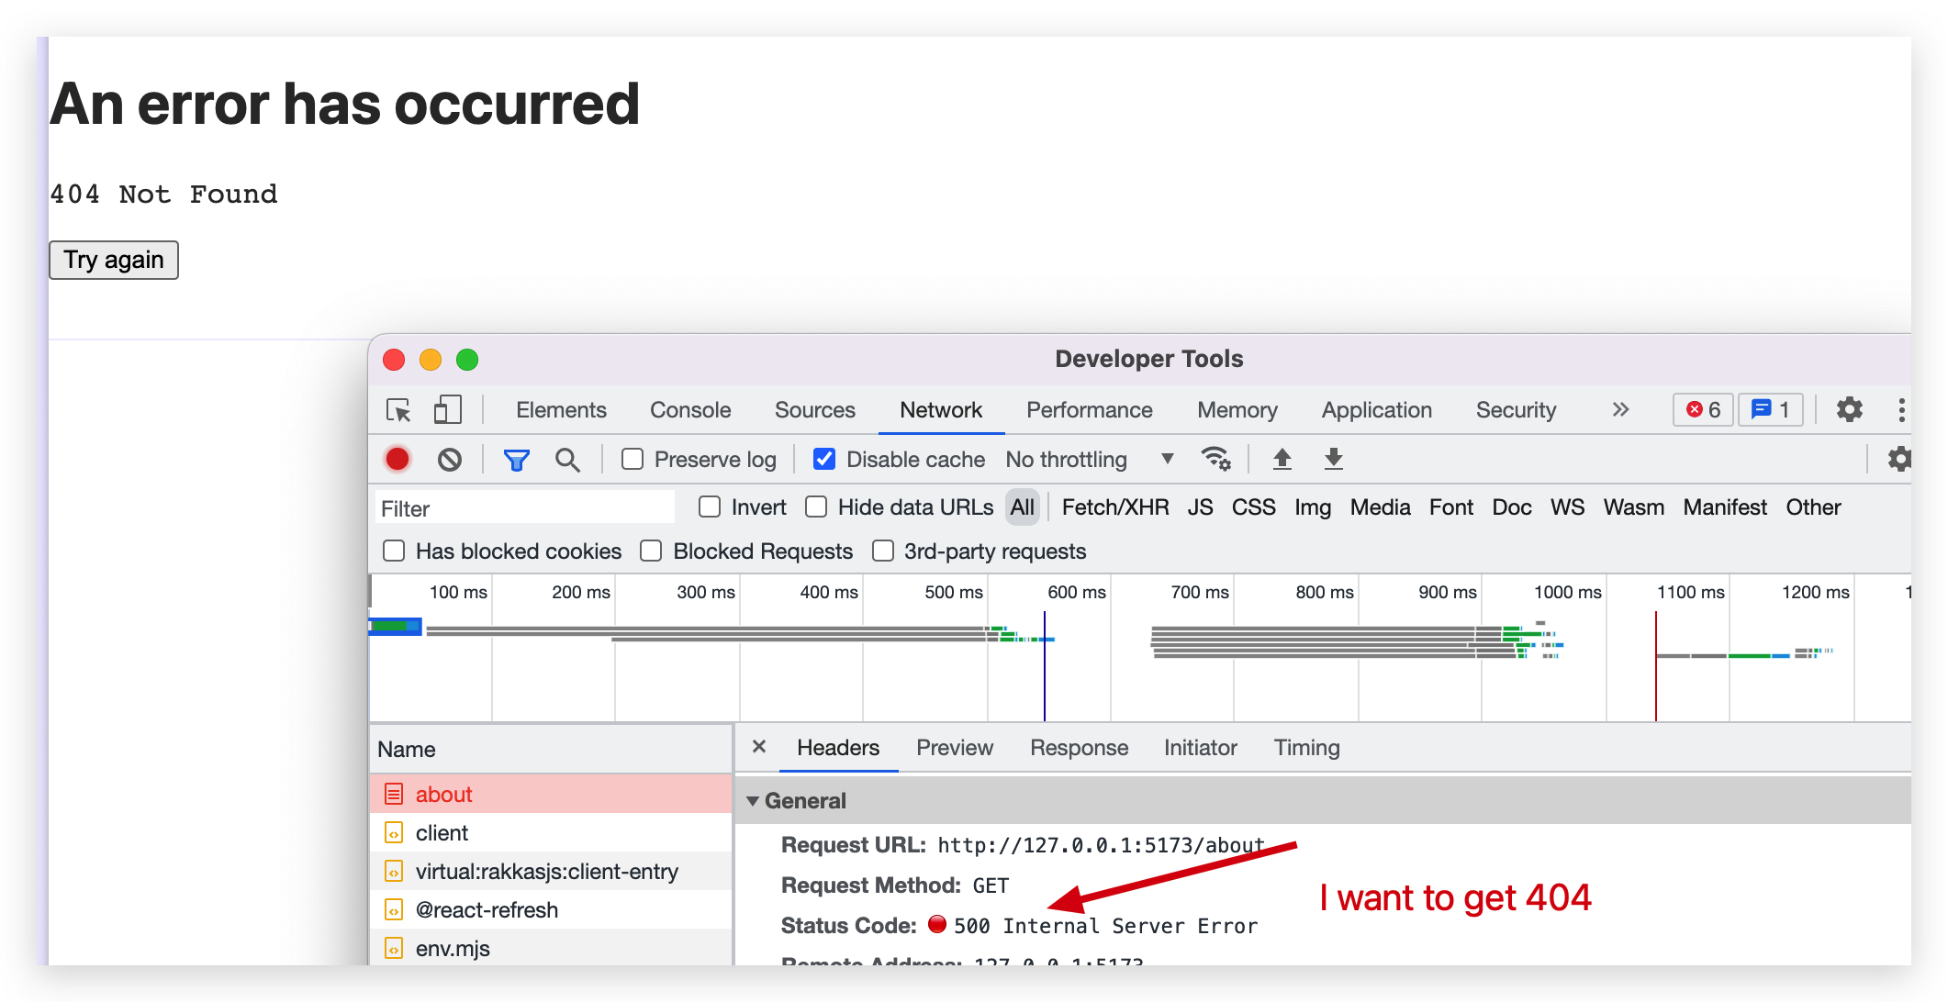Open the more DevTools panels chevron

[x=1620, y=410]
